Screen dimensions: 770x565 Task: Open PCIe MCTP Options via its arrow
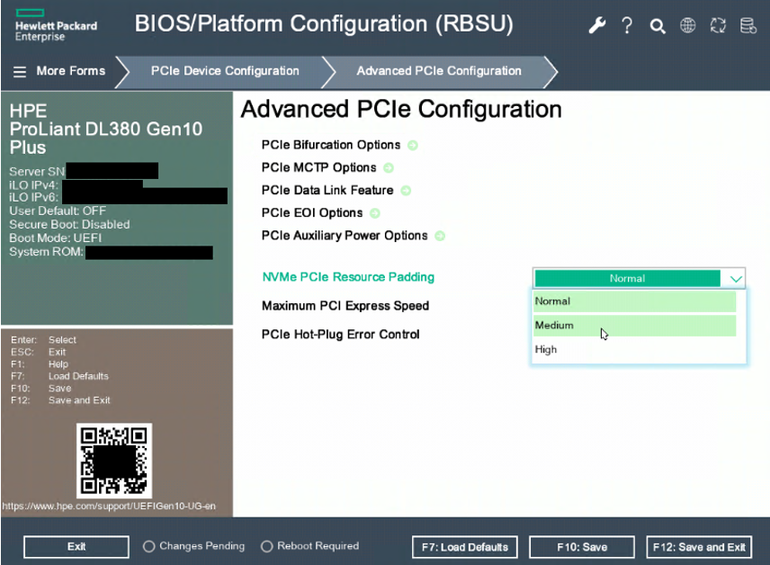[388, 167]
